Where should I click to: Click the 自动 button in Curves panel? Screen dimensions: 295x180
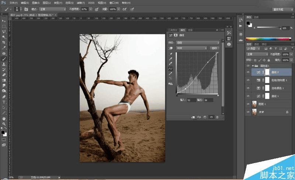point(214,48)
